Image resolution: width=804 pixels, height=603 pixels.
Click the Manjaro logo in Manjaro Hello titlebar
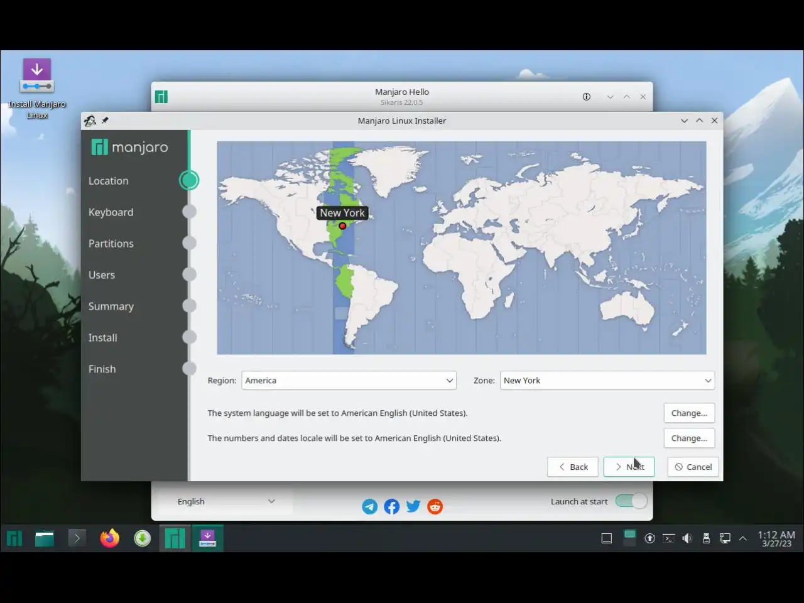point(161,97)
